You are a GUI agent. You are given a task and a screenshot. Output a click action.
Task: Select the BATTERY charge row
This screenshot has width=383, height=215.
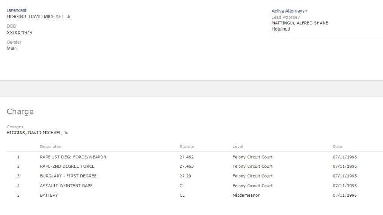pyautogui.click(x=194, y=195)
